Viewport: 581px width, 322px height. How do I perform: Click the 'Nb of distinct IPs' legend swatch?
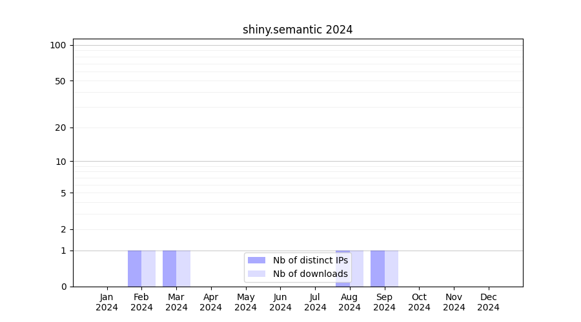[x=256, y=260]
